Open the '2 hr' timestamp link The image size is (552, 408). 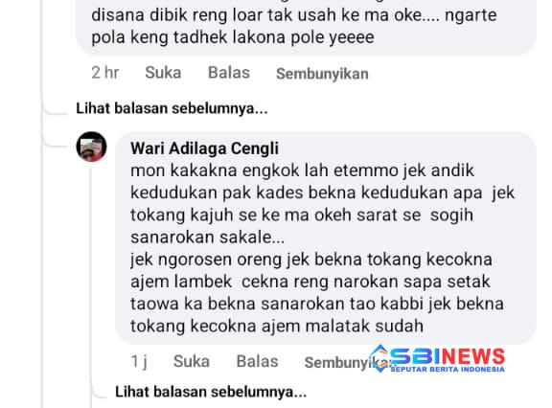tap(104, 73)
